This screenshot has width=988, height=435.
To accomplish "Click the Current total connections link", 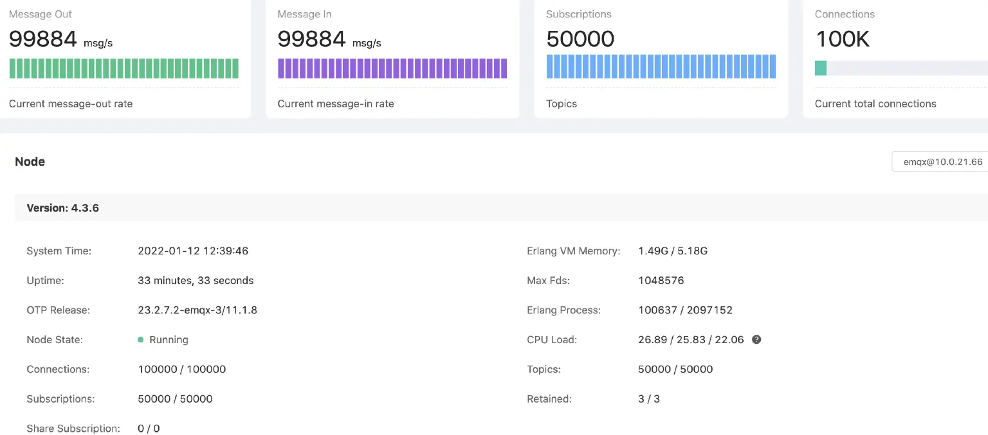I will pos(875,103).
